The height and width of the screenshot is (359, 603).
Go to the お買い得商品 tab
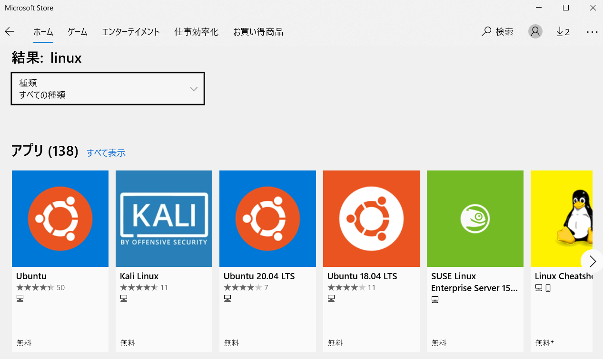(258, 32)
